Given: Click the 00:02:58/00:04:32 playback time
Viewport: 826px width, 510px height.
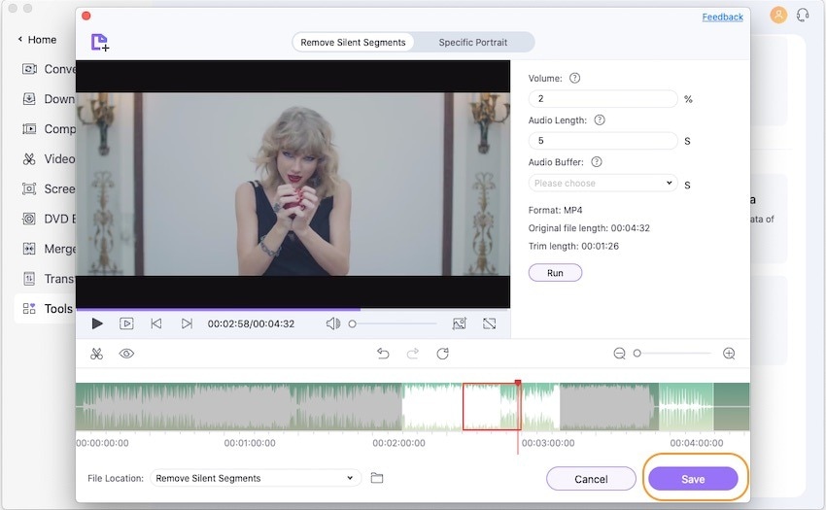Looking at the screenshot, I should click(x=251, y=323).
